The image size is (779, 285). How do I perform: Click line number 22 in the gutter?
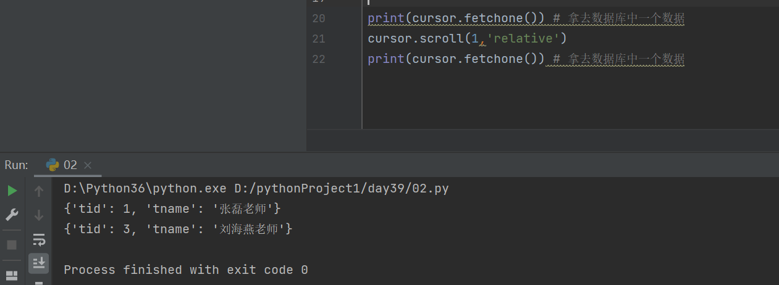pos(319,59)
